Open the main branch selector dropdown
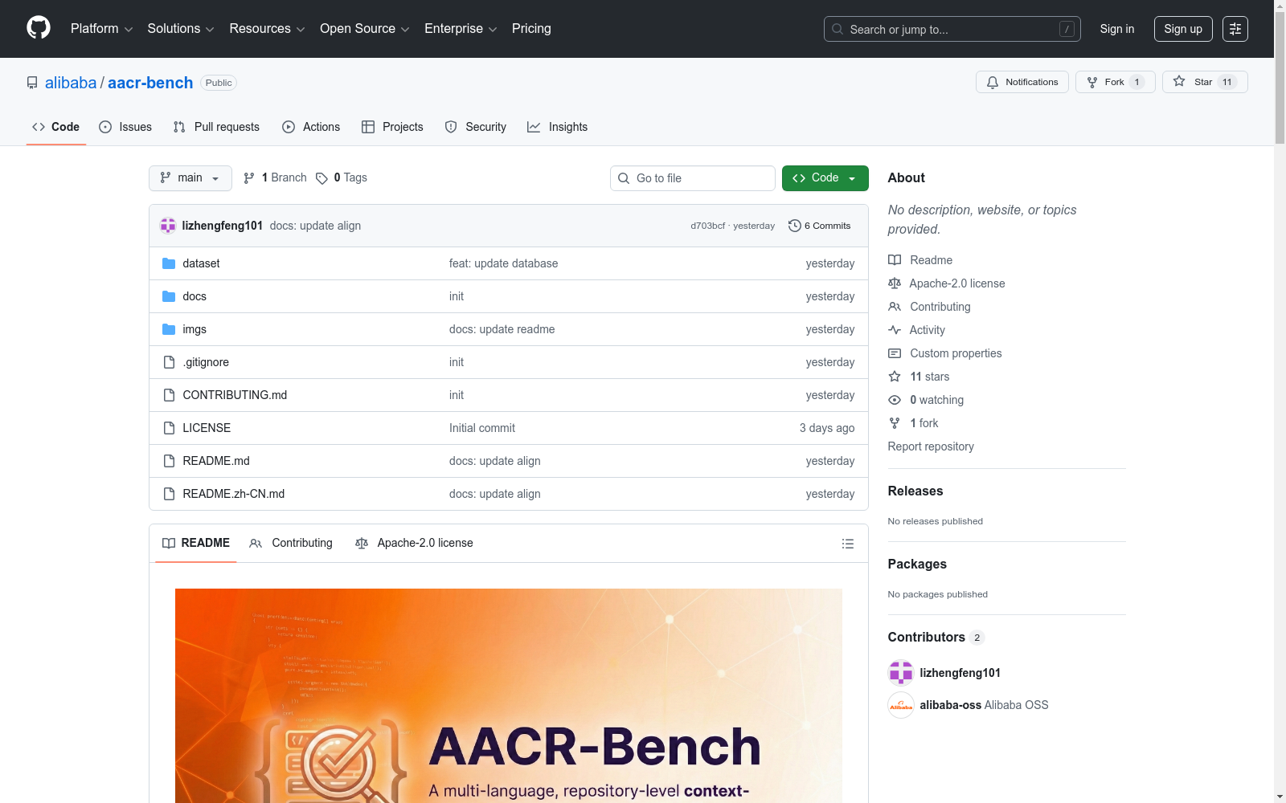This screenshot has width=1286, height=803. click(190, 178)
